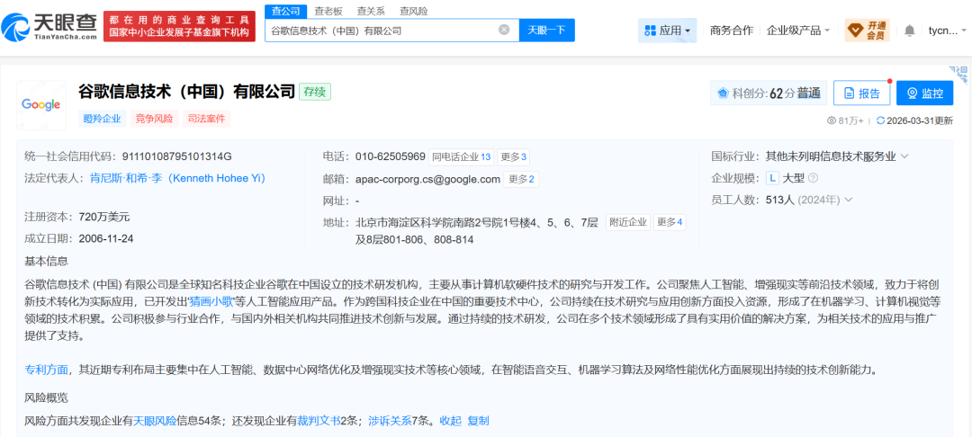Viewport: 972px width, 437px height.
Task: Click the 报告 report button
Action: pos(861,94)
